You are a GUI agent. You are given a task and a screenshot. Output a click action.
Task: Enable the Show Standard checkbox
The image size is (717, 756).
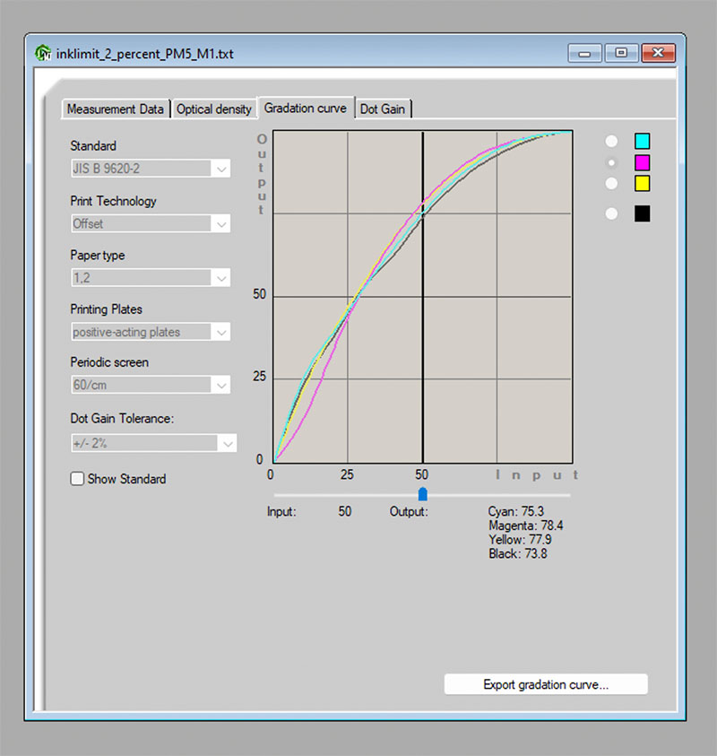pyautogui.click(x=77, y=479)
